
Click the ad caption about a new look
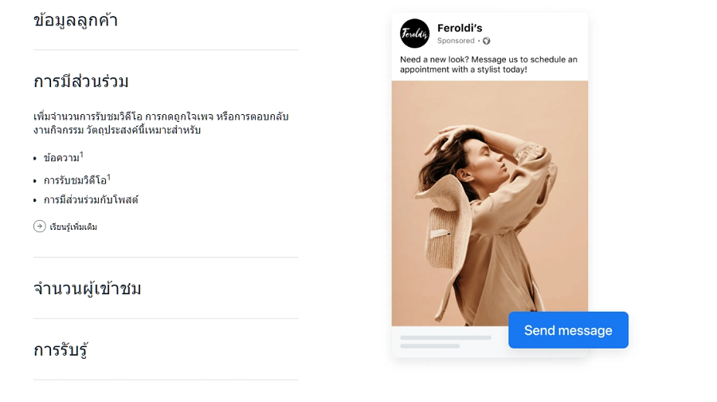(x=488, y=65)
